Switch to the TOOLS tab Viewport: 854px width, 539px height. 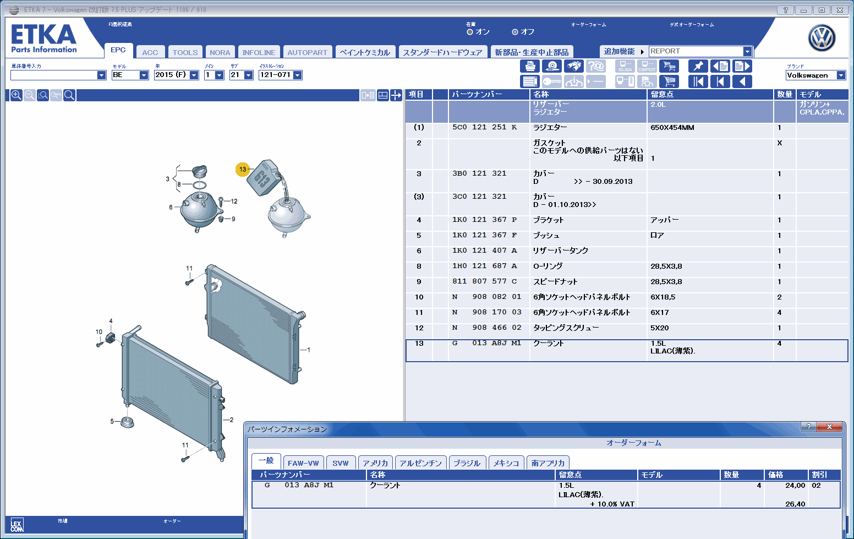pos(185,52)
